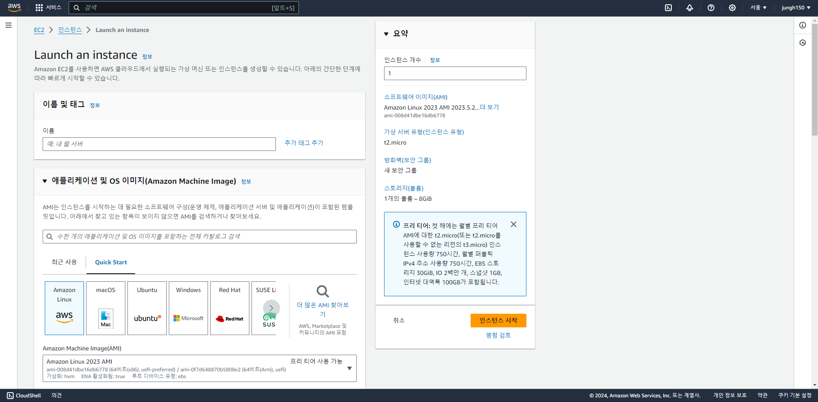Click the page vertical scrollbar
The height and width of the screenshot is (402, 818).
[815, 79]
